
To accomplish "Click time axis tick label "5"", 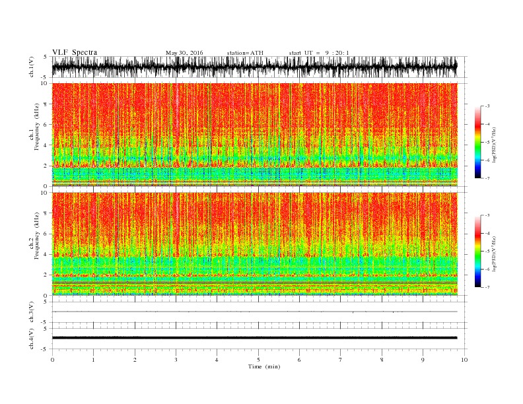I will coord(258,360).
